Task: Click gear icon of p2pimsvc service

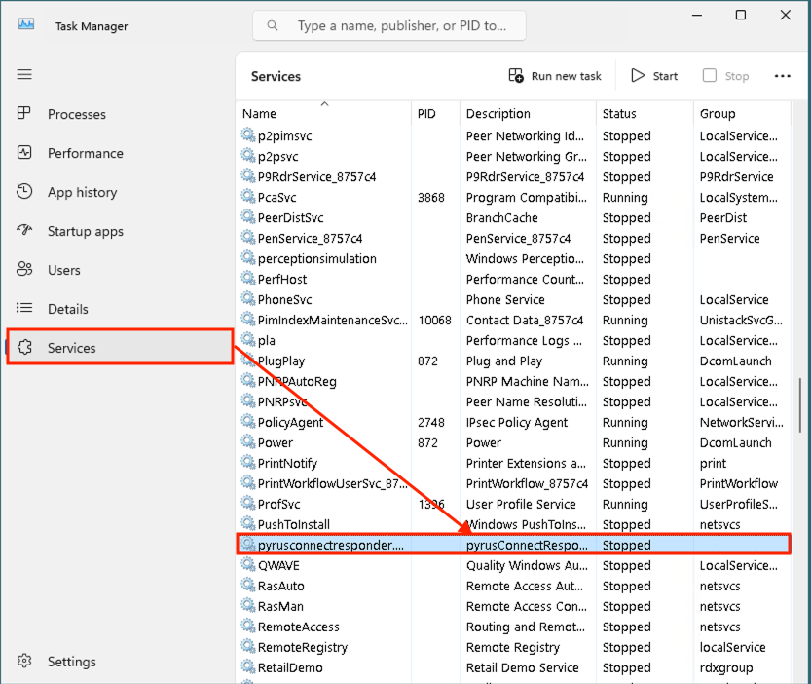Action: tap(248, 135)
